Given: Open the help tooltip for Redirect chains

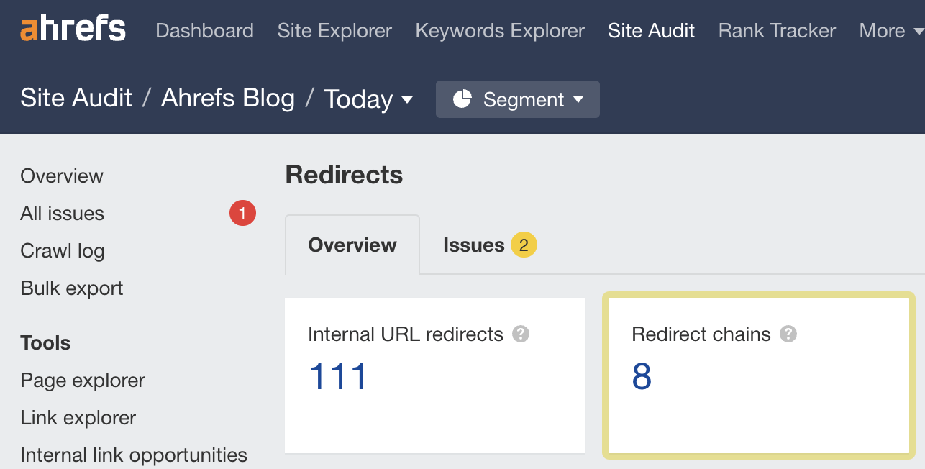Looking at the screenshot, I should pyautogui.click(x=788, y=334).
